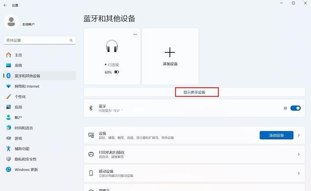
Task: Minimize the Settings window
Action: click(x=281, y=3)
